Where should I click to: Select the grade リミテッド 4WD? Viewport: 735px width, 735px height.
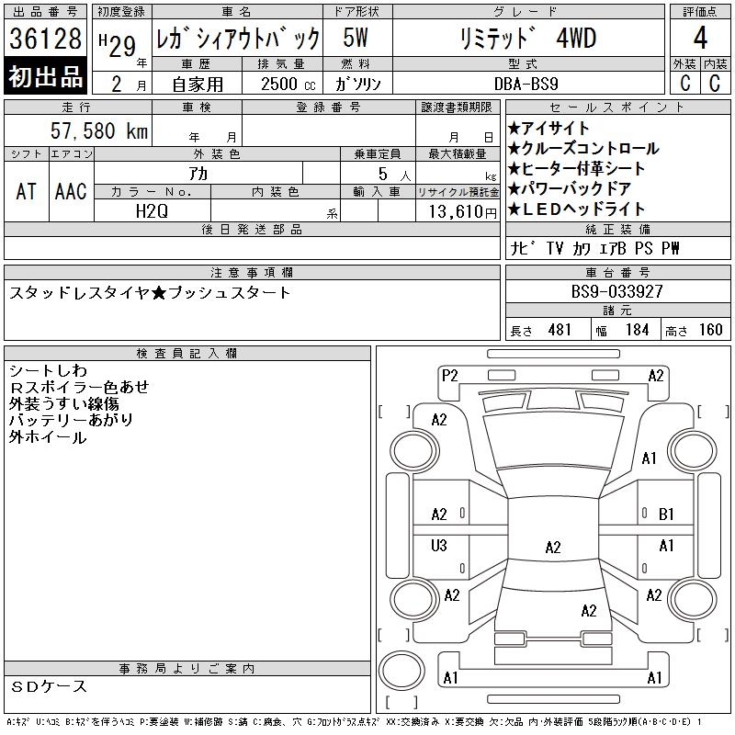528,39
